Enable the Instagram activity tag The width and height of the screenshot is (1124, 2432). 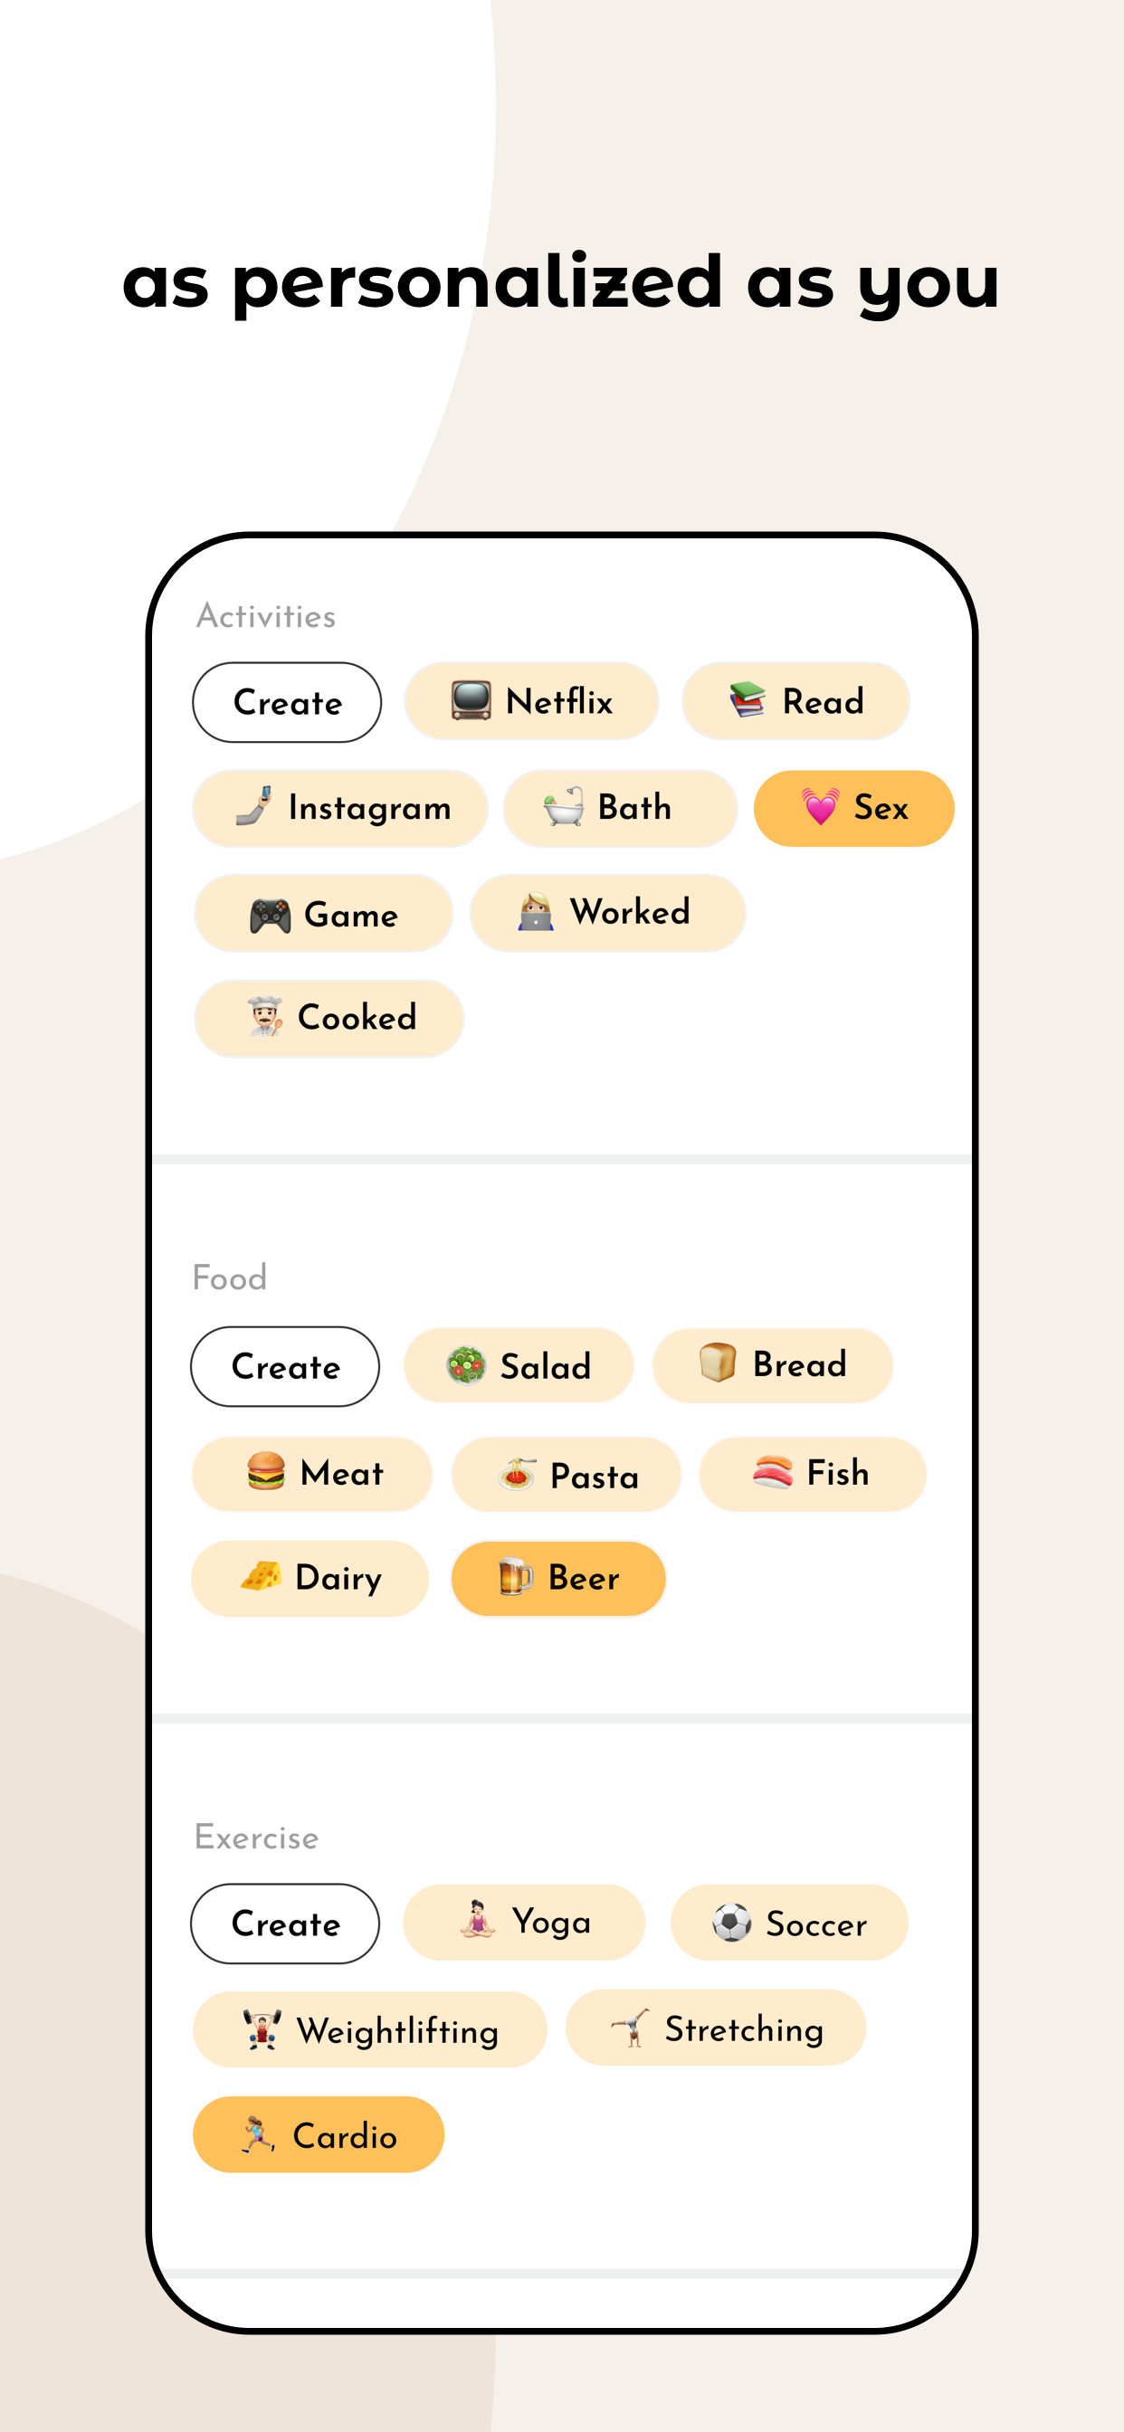pyautogui.click(x=339, y=807)
